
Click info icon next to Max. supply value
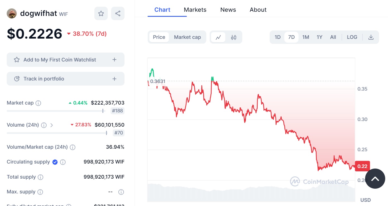pyautogui.click(x=121, y=192)
